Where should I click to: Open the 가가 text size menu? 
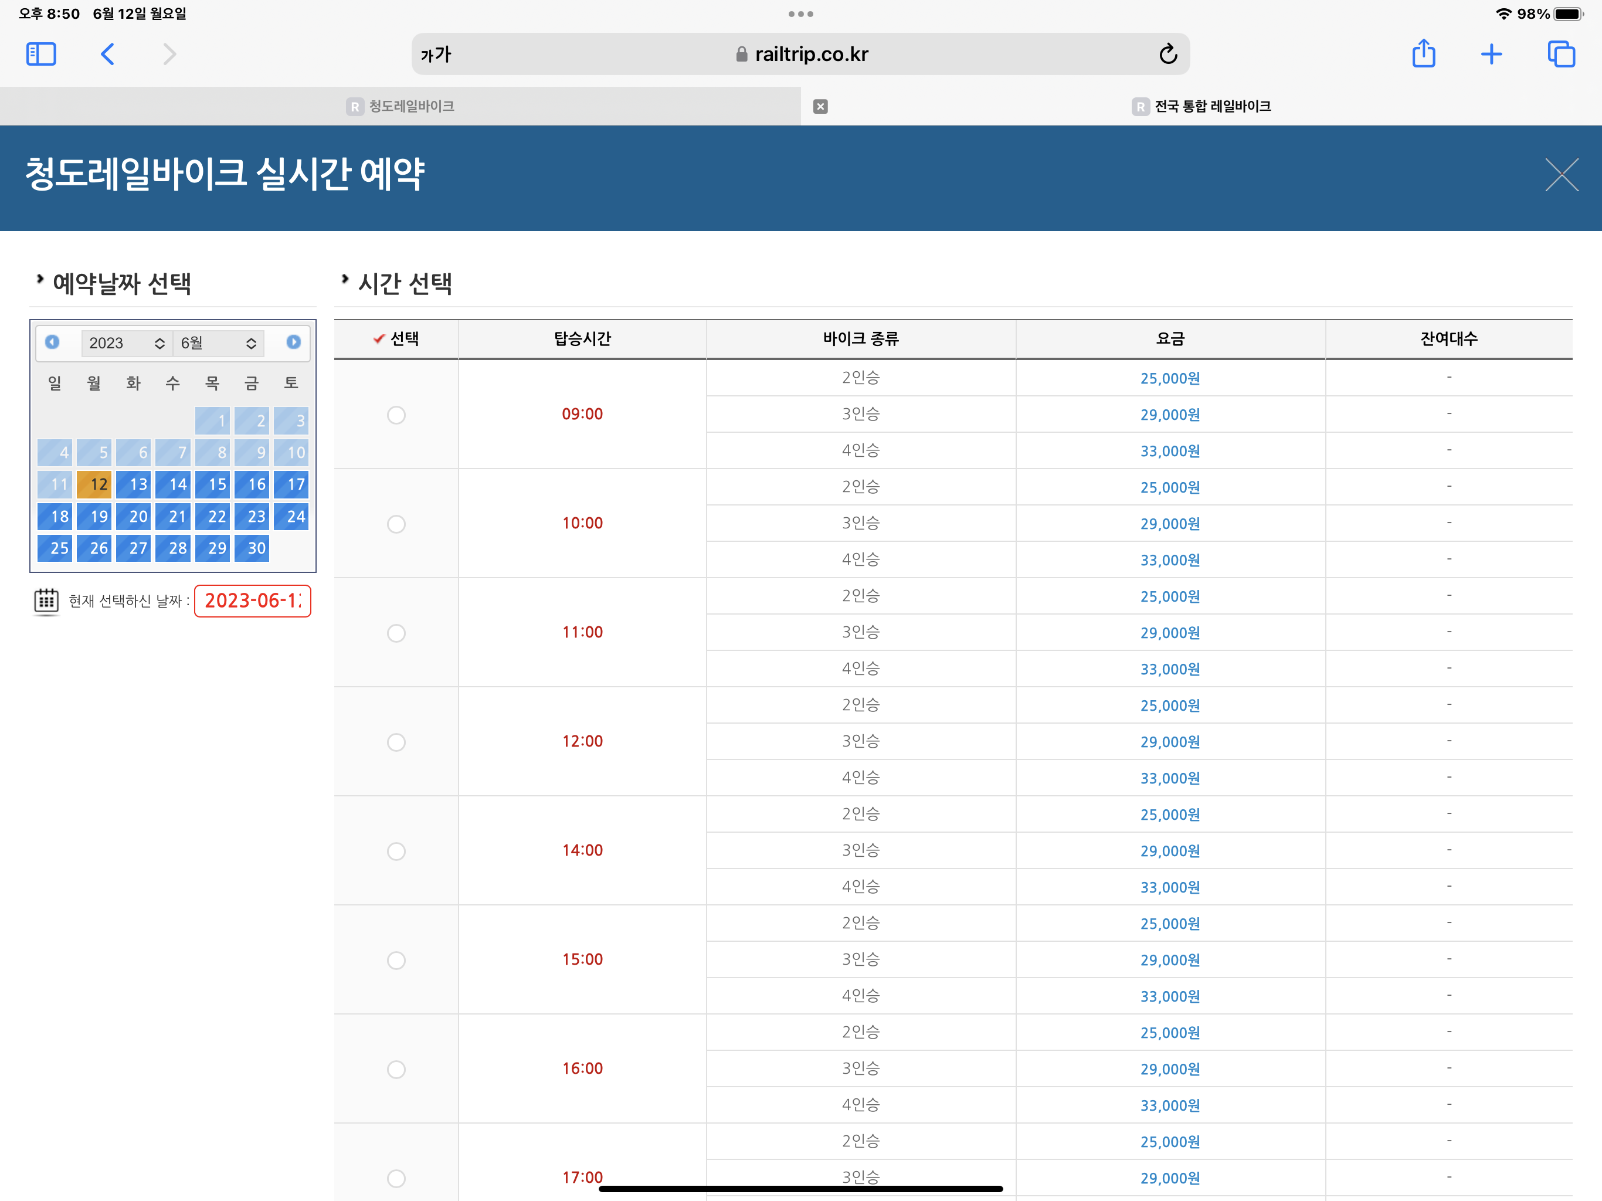pos(436,55)
